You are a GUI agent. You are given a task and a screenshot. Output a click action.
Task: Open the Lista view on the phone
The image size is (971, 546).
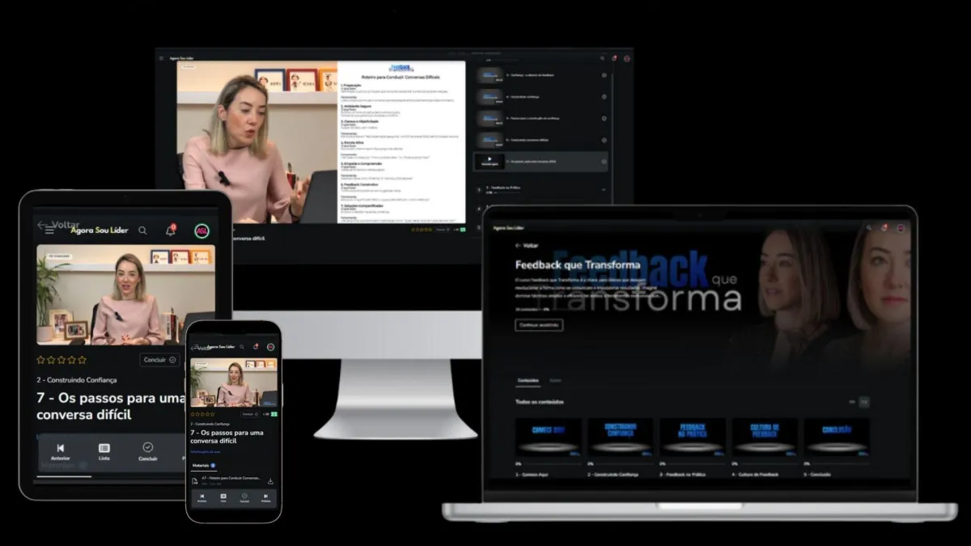223,497
